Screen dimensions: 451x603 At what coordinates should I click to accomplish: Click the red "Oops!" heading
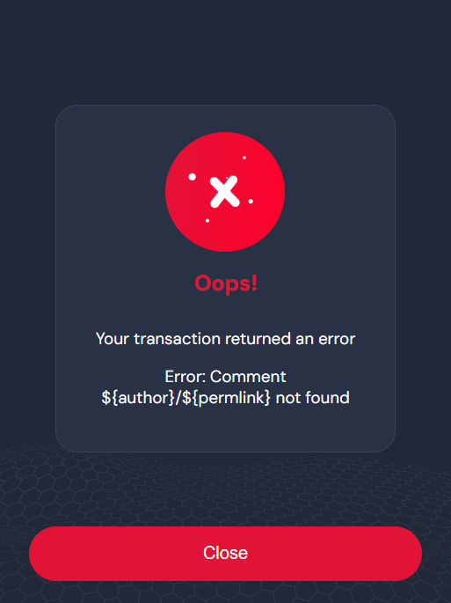(x=226, y=284)
